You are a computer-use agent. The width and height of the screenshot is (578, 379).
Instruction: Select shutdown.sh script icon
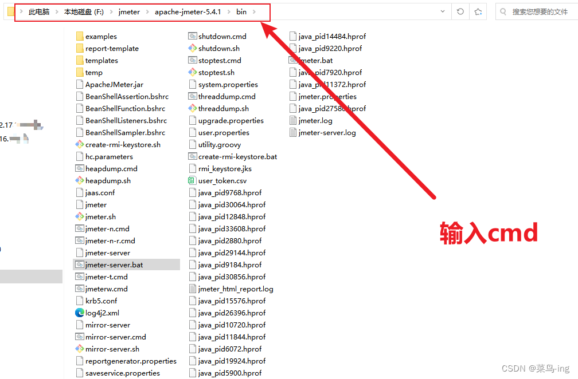[x=192, y=48]
